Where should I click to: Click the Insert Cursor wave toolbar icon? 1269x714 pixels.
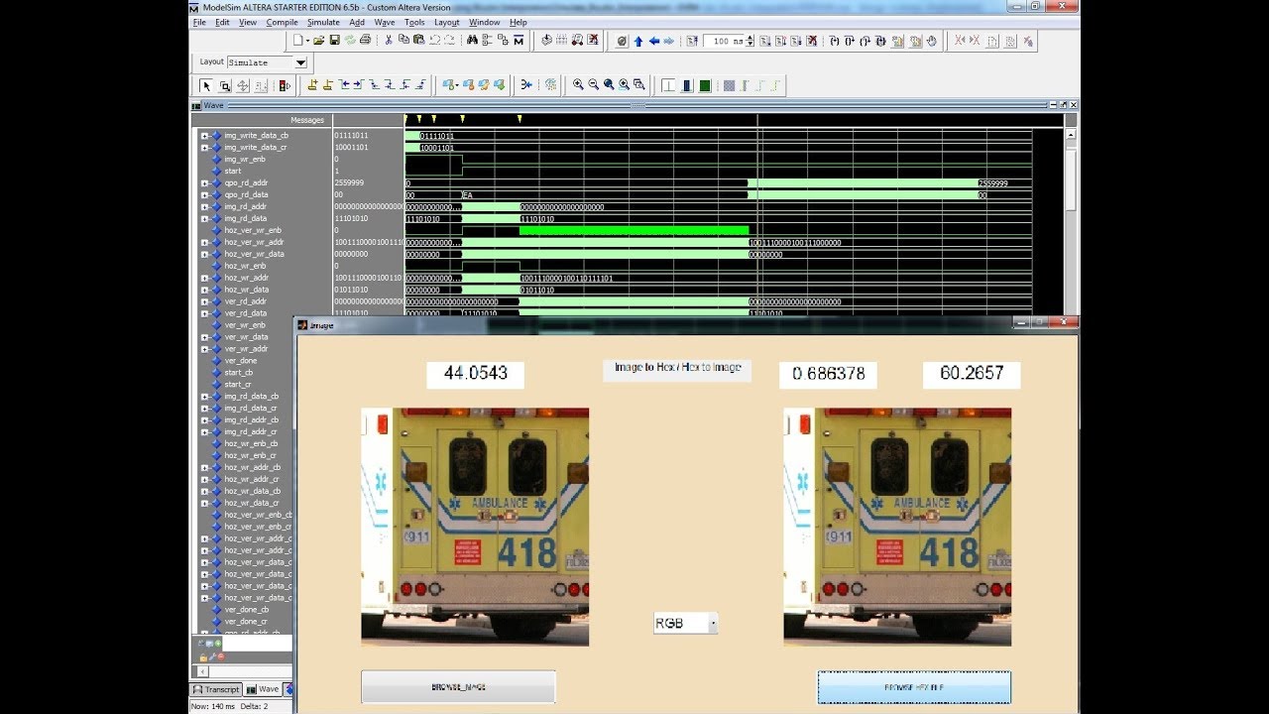tap(312, 85)
